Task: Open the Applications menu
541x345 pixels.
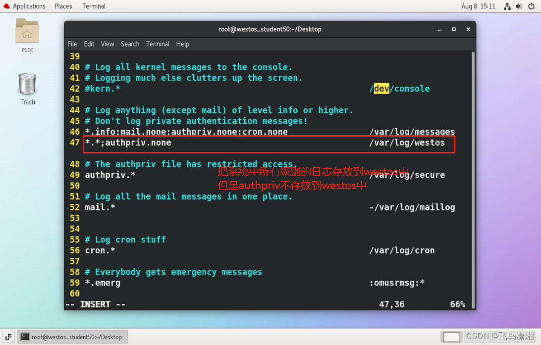Action: tap(29, 6)
